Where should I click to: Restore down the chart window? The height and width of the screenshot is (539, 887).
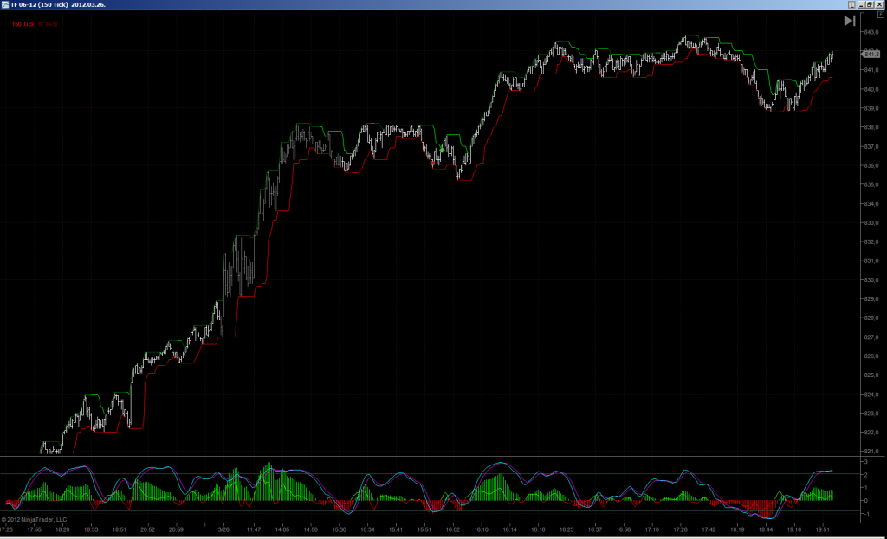(x=870, y=4)
